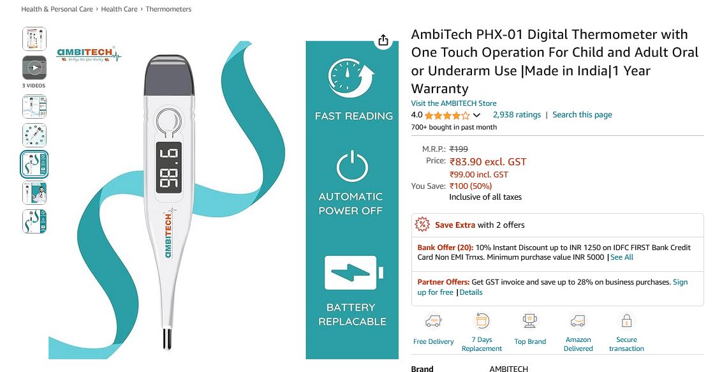The width and height of the screenshot is (715, 372).
Task: Open See All bank offers
Action: click(621, 257)
